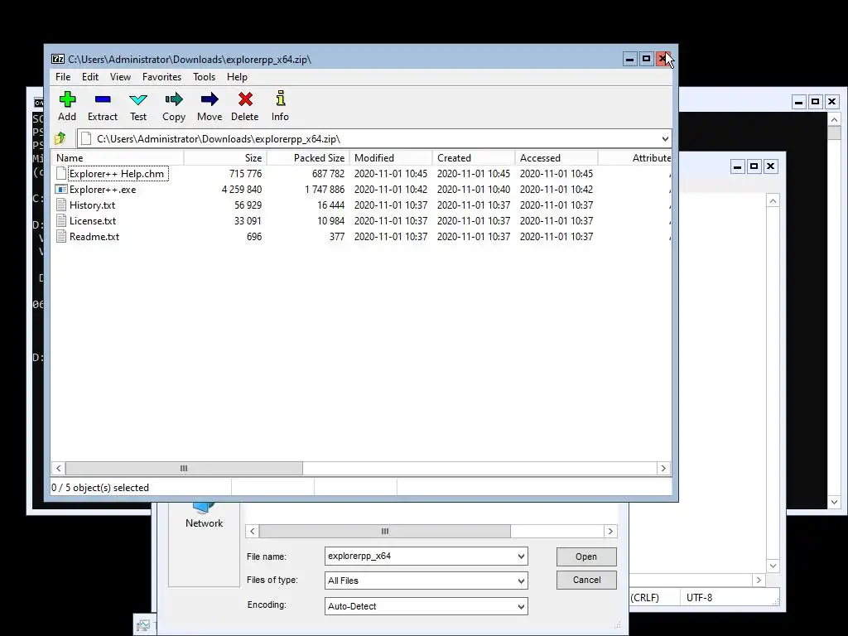Open the Favorites menu
Viewport: 848px width, 636px height.
coord(161,77)
